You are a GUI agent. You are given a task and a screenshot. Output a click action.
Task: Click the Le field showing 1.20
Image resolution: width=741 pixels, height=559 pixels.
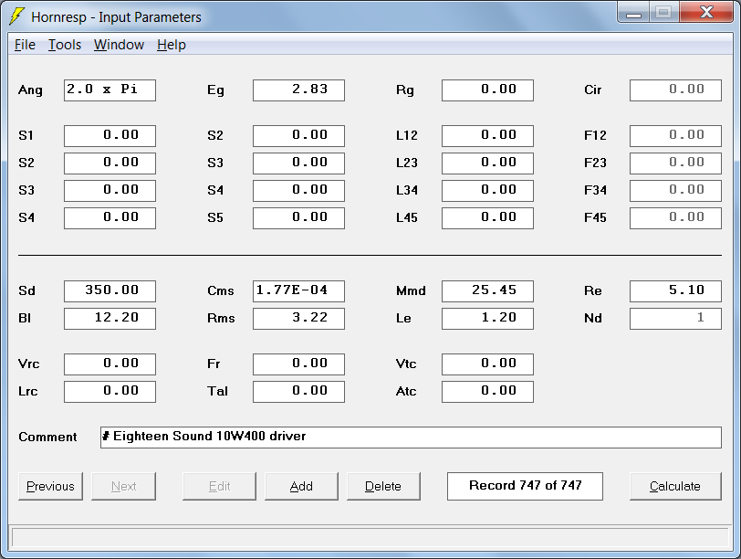487,319
